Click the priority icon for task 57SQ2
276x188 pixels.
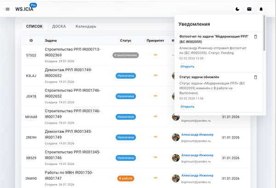(155, 55)
